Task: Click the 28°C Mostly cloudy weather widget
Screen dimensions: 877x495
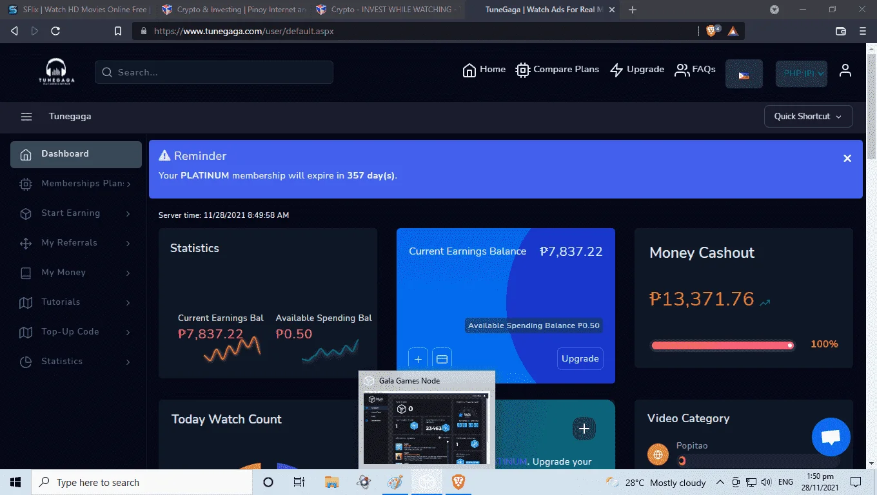Action: pos(656,483)
